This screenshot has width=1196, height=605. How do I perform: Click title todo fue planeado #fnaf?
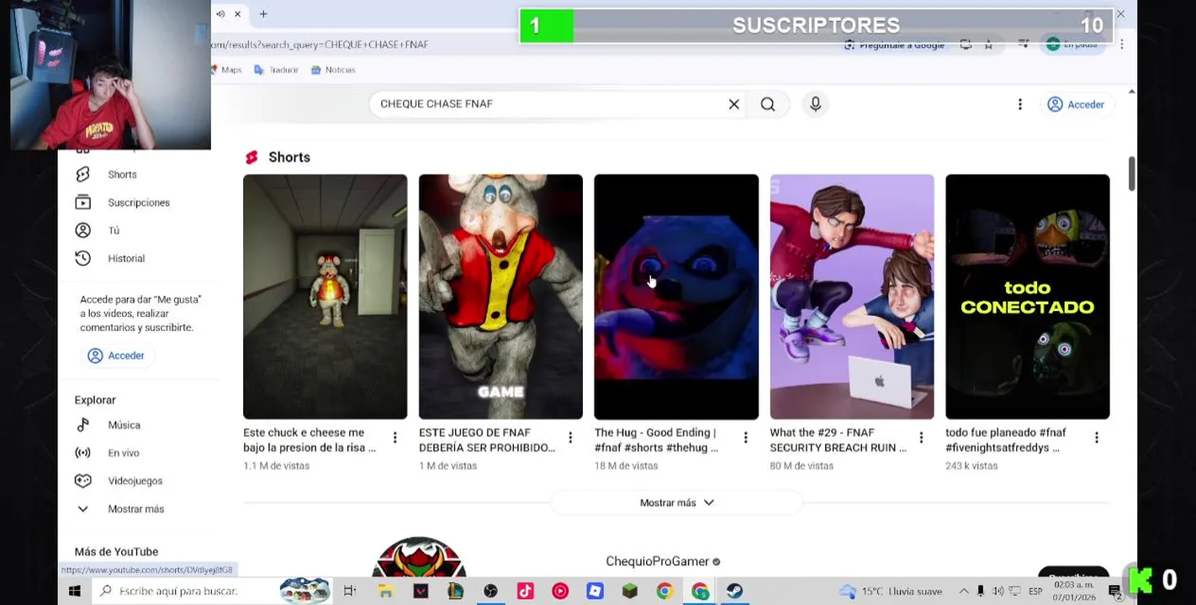[x=1006, y=440]
